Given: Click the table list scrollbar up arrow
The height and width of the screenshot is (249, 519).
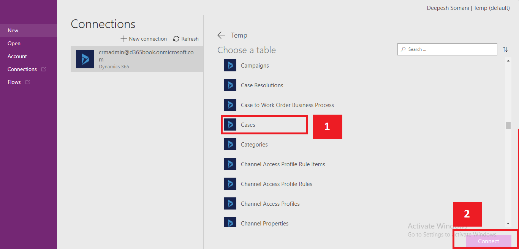Looking at the screenshot, I should [508, 61].
